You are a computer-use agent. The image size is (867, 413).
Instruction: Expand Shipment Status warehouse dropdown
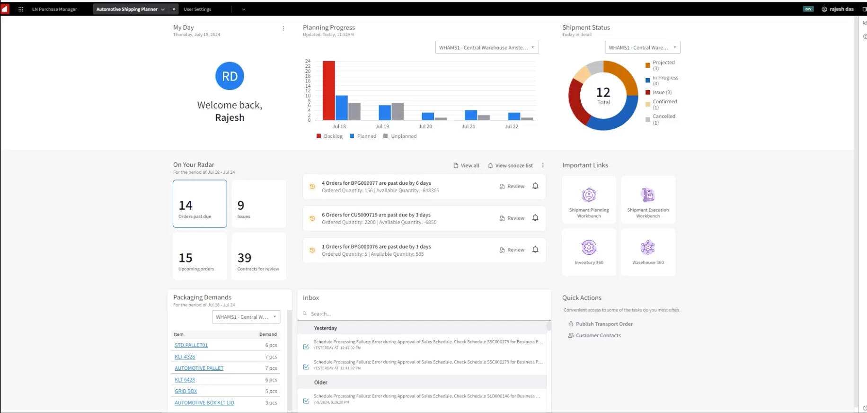(642, 47)
